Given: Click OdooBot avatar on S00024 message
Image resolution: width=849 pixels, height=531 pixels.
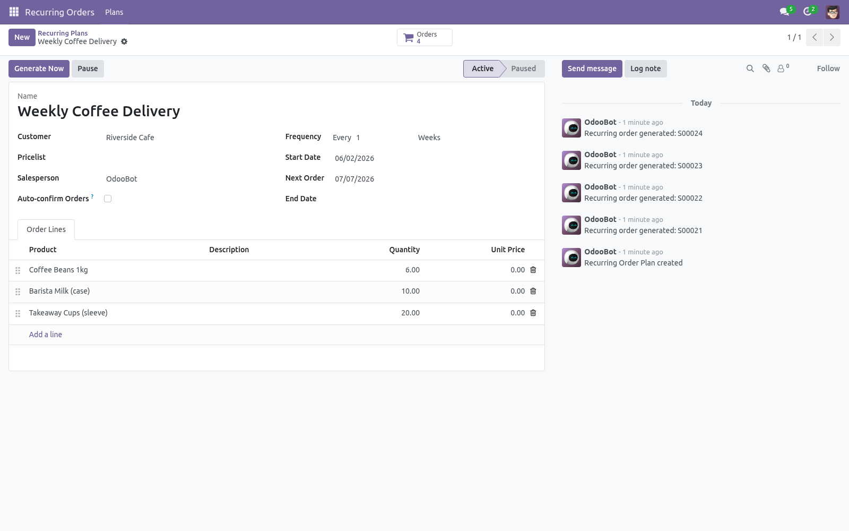Looking at the screenshot, I should [571, 128].
